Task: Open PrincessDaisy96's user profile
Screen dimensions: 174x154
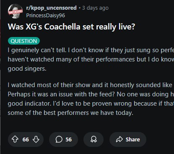Action: pos(46,15)
